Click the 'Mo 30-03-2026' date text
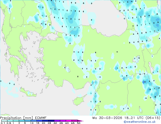The height and width of the screenshot is (124, 161). (x=107, y=118)
